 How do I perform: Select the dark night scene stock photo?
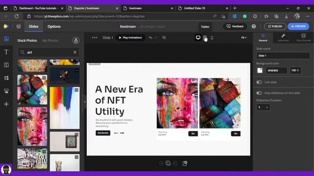pyautogui.click(x=65, y=76)
